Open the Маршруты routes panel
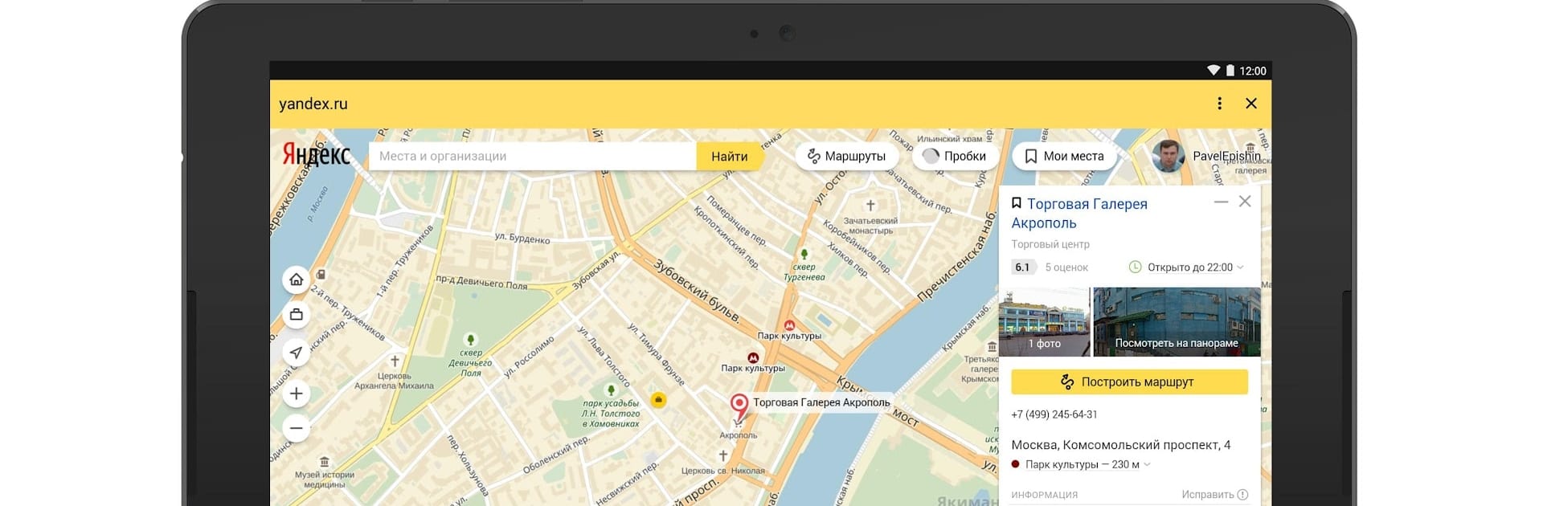Image resolution: width=1543 pixels, height=506 pixels. click(846, 156)
